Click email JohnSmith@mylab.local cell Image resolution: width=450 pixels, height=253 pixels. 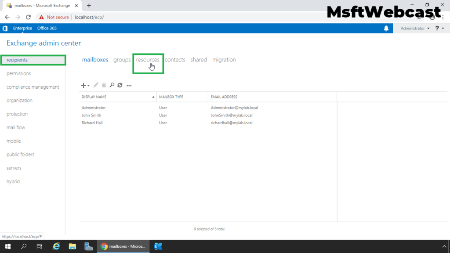click(232, 116)
